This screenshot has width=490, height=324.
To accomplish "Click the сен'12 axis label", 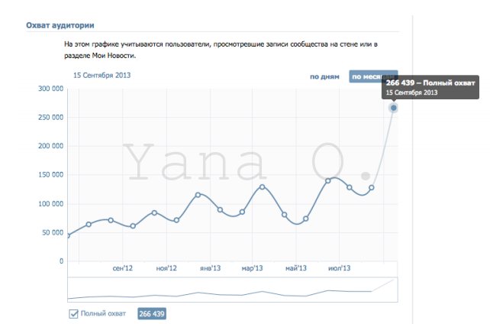I will [x=123, y=269].
